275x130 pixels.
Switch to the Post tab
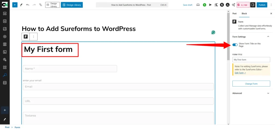(234, 13)
